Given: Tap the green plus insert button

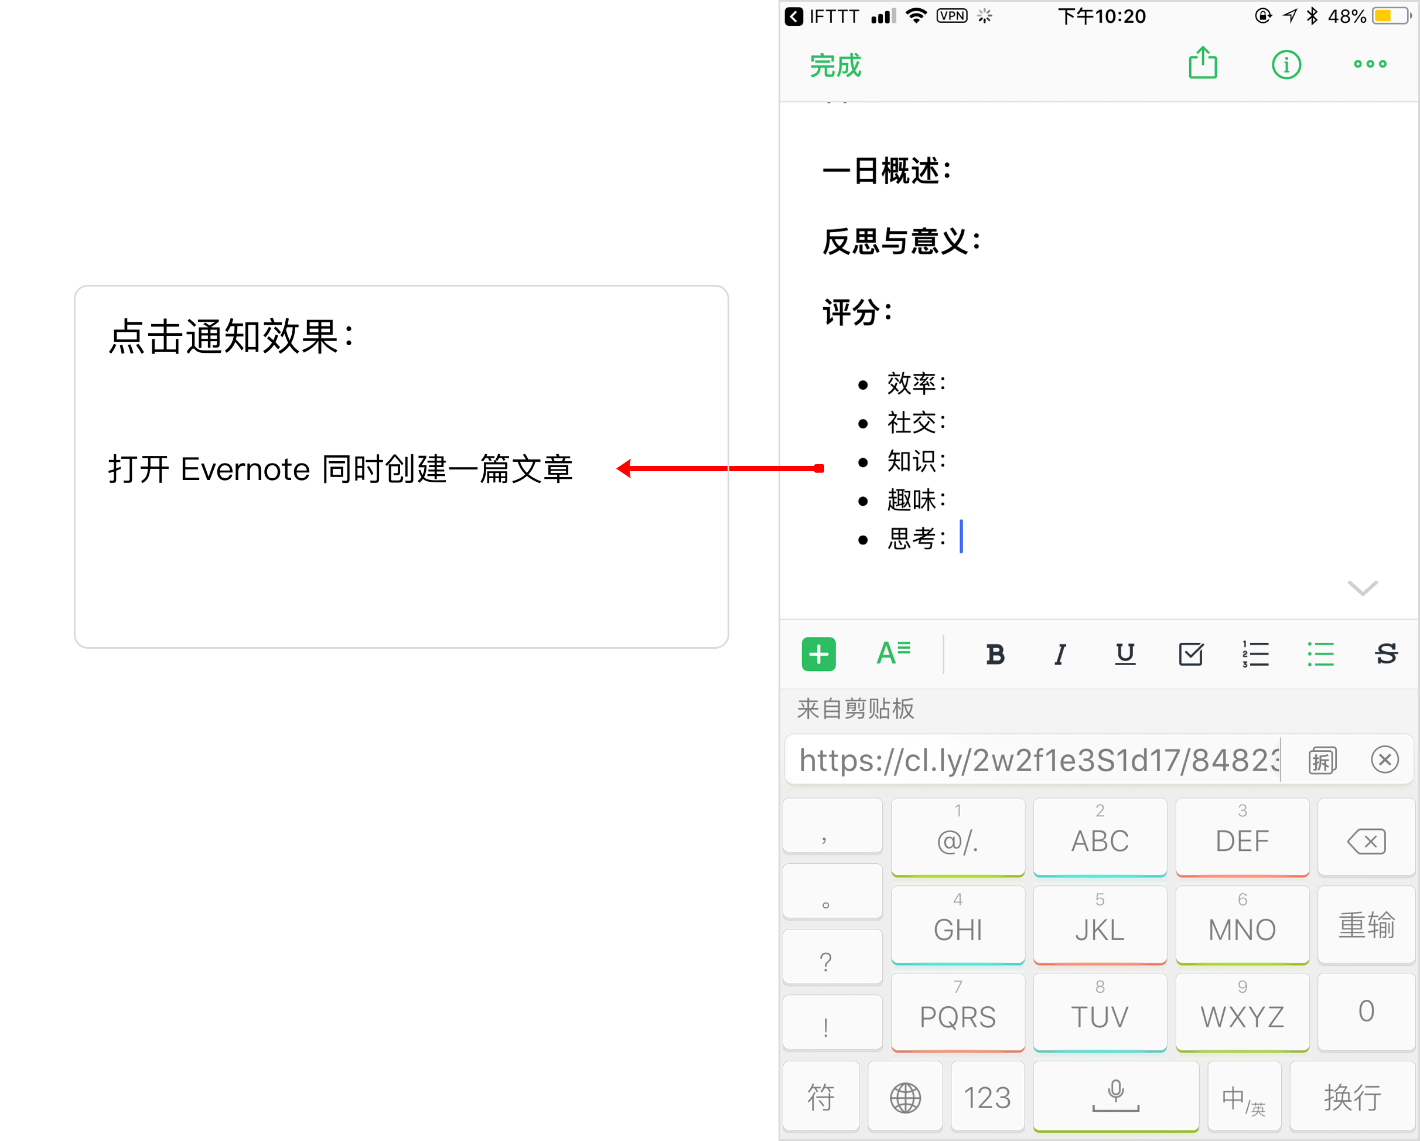Looking at the screenshot, I should tap(818, 654).
